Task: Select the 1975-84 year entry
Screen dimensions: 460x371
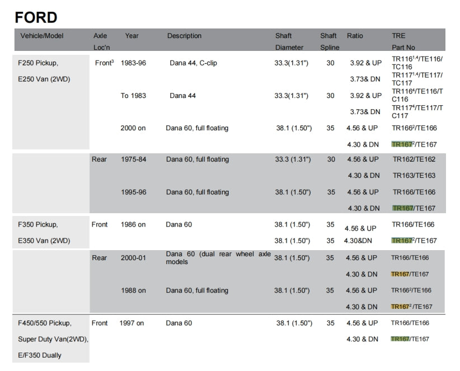Action: [x=134, y=159]
